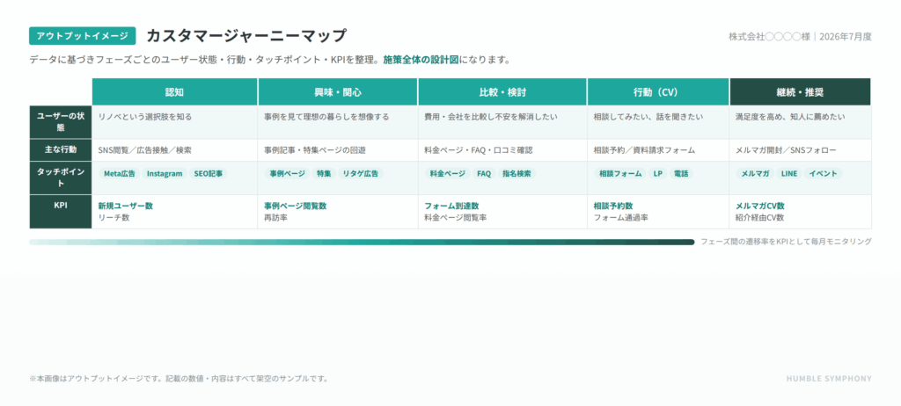Viewport: 901px width, 406px height.
Task: Click the Meta広告 touchpoint tag
Action: click(120, 173)
